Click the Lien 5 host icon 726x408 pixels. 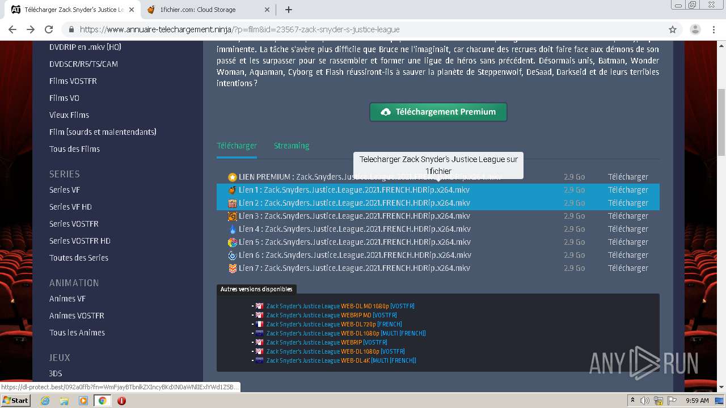tap(232, 243)
